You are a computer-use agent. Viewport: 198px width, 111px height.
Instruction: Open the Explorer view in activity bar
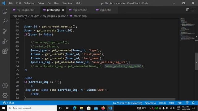5,11
